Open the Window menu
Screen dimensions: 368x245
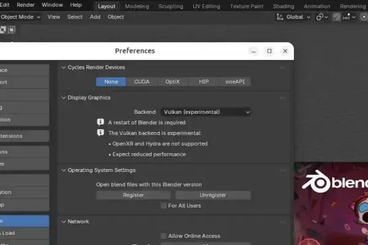52,5
